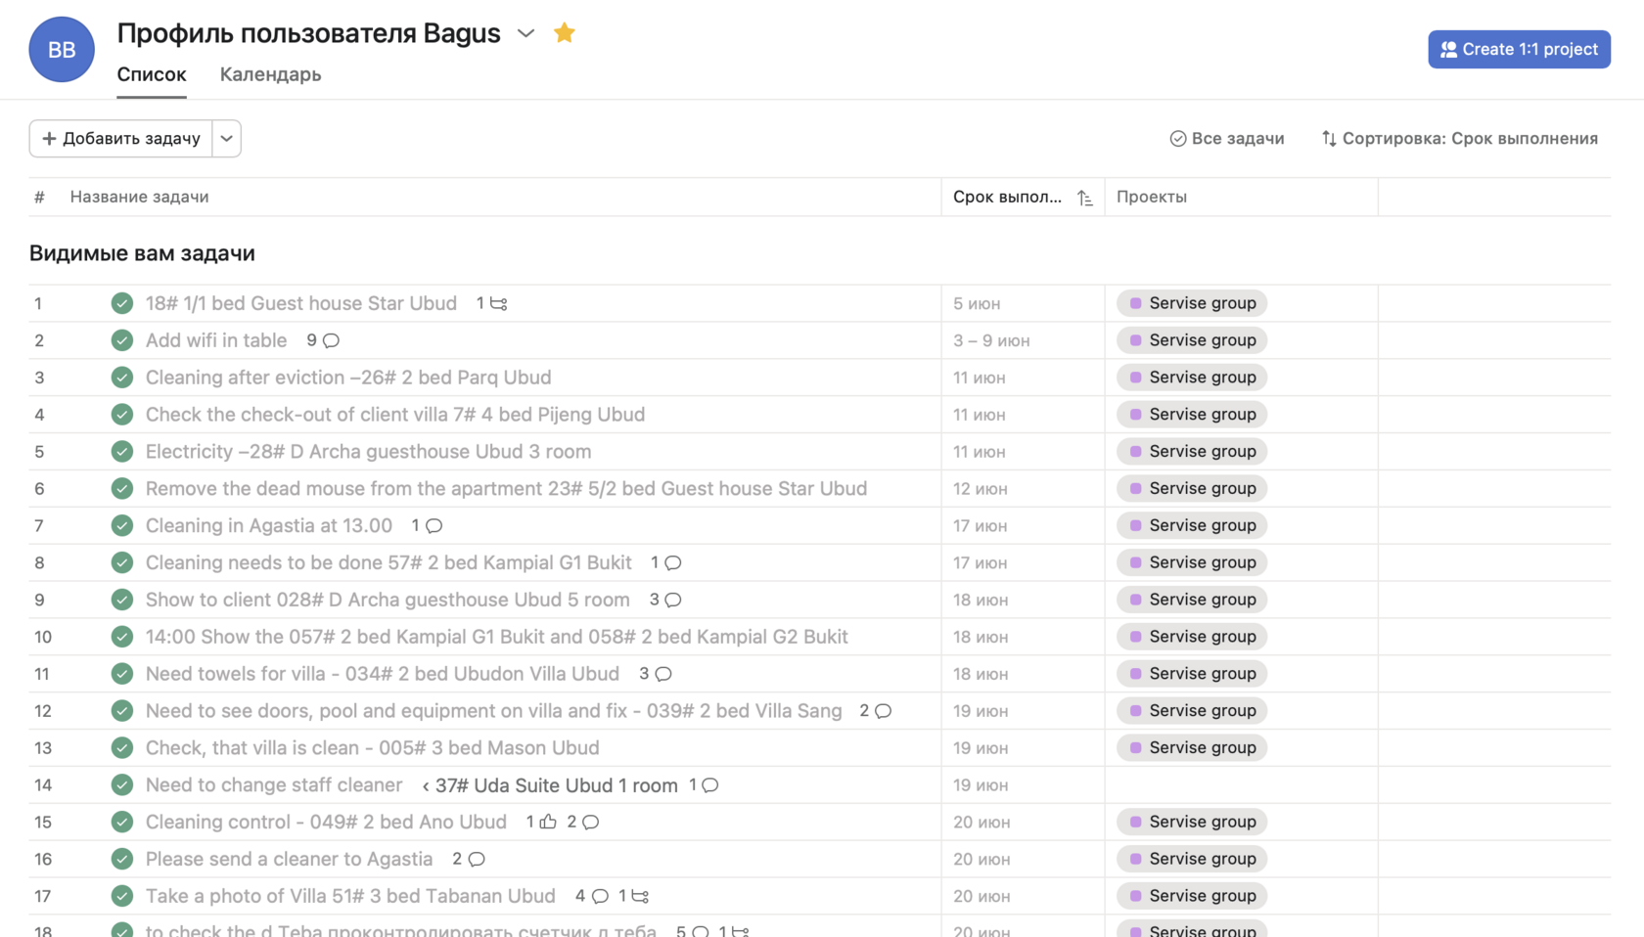
Task: Click the like thumbs-up icon on Cleaning control task
Action: point(548,822)
